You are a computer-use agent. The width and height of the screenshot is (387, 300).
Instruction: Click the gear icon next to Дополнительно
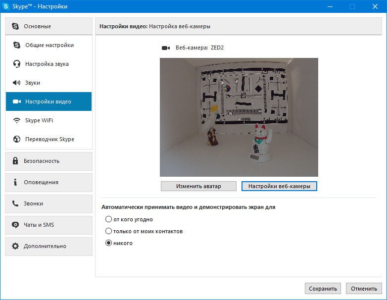pos(15,246)
